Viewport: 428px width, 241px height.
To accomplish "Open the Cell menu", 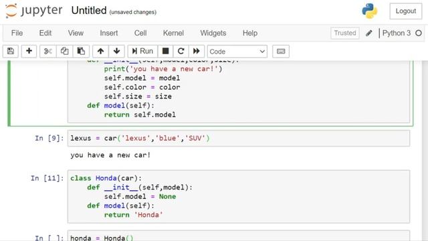I will pyautogui.click(x=140, y=33).
